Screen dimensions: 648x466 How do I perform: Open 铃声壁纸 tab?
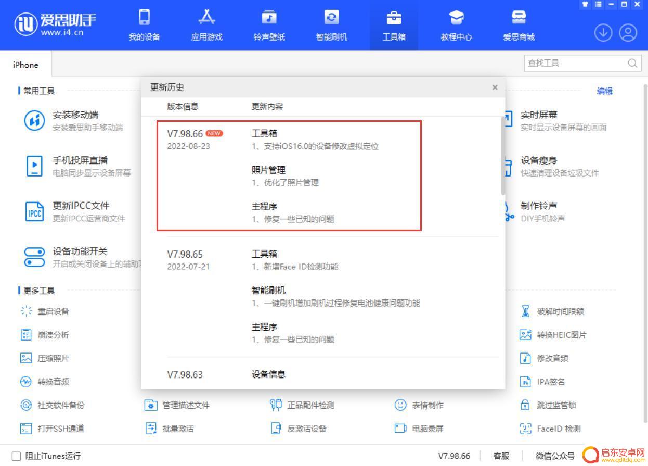tap(269, 25)
